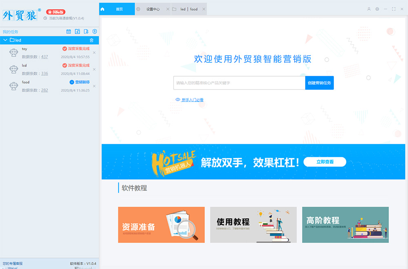Click the Hot Sale 营销机器人 banner graphic
408x269 pixels.
[173, 163]
